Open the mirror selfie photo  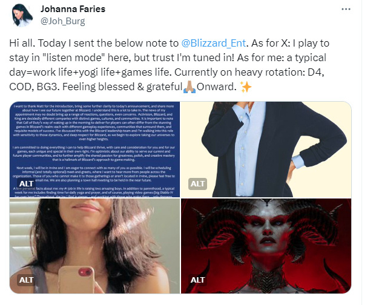(x=94, y=246)
